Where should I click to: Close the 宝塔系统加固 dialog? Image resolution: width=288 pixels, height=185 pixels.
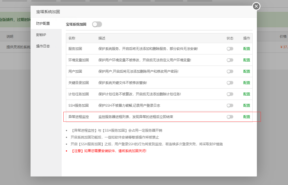256,6
